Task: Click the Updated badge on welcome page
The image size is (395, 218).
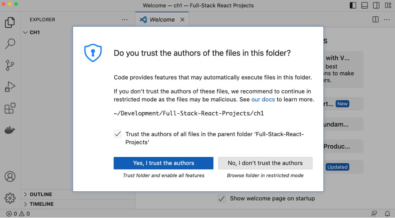Action: 337,167
